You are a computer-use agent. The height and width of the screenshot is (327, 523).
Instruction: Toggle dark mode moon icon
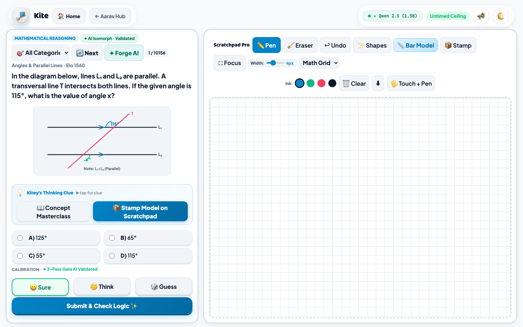tap(501, 16)
